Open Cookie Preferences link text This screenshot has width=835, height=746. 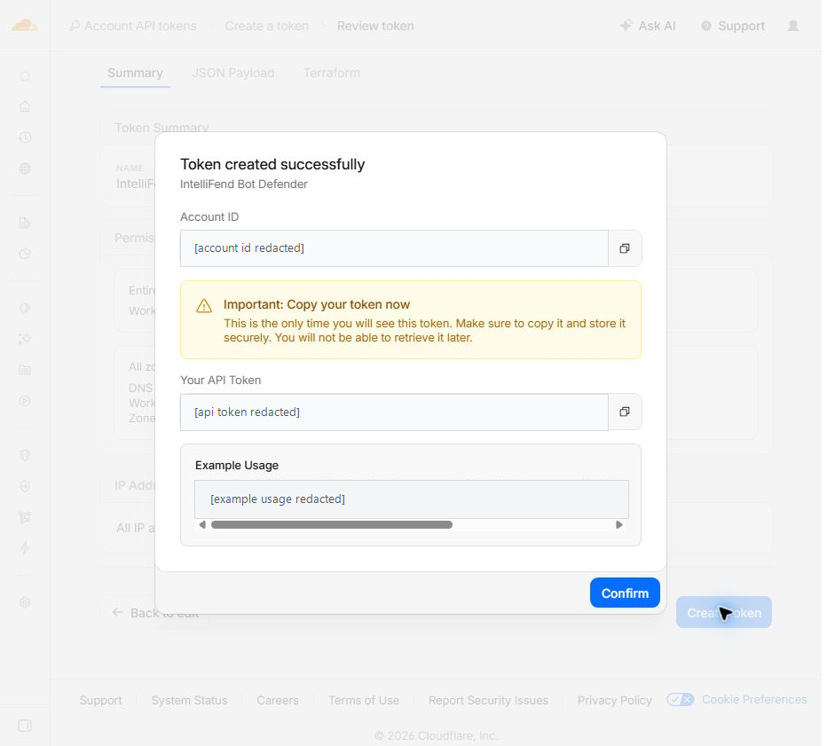pyautogui.click(x=754, y=699)
